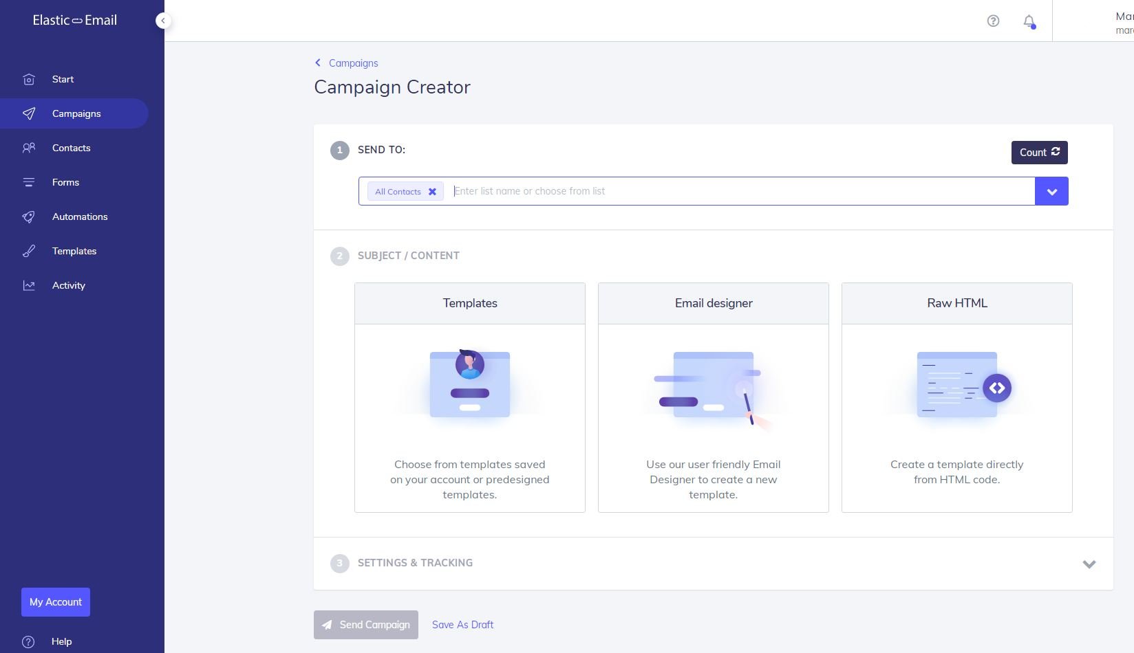Click the Count refresh button
Viewport: 1134px width, 653px height.
tap(1039, 153)
